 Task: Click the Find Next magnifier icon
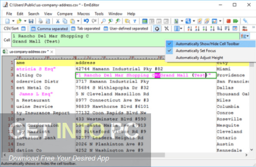tap(111, 21)
